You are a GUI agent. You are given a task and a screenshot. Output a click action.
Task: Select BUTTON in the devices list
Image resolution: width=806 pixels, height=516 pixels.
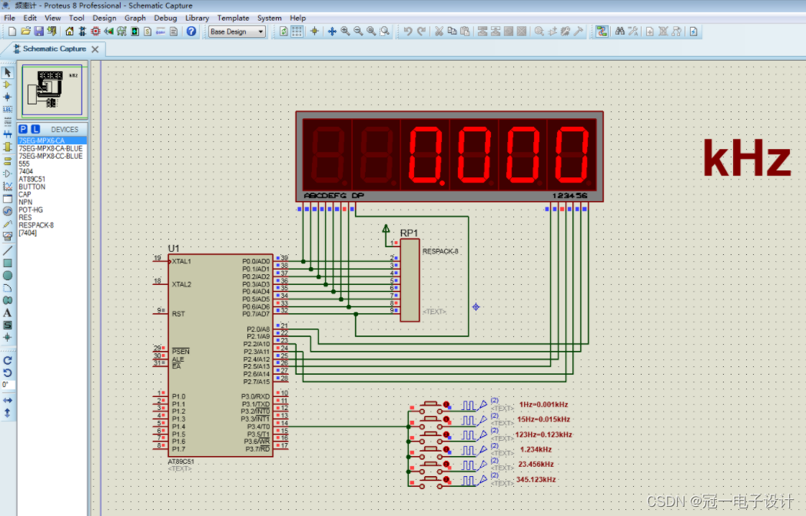(x=52, y=187)
